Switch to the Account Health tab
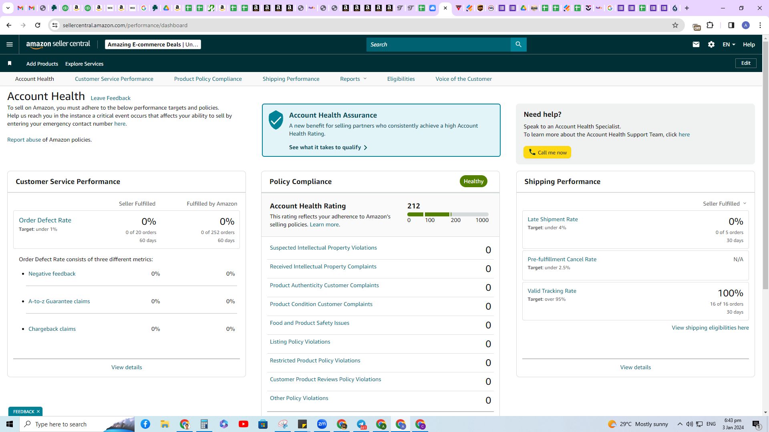769x432 pixels. [34, 79]
